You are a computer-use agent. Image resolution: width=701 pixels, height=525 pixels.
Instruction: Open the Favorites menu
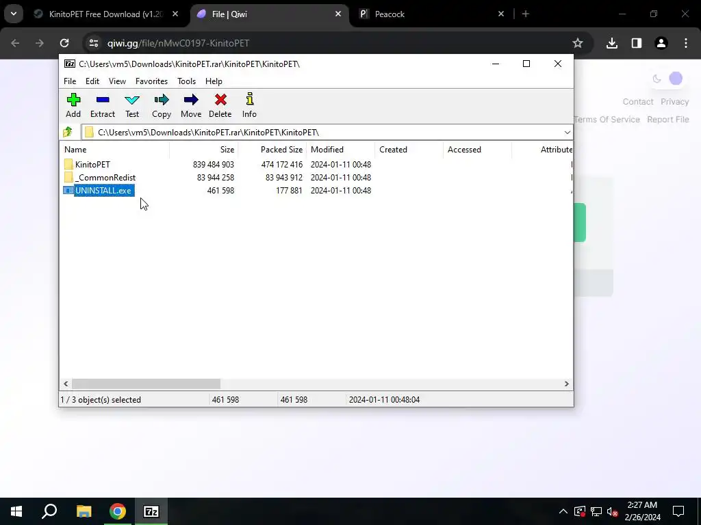click(151, 81)
